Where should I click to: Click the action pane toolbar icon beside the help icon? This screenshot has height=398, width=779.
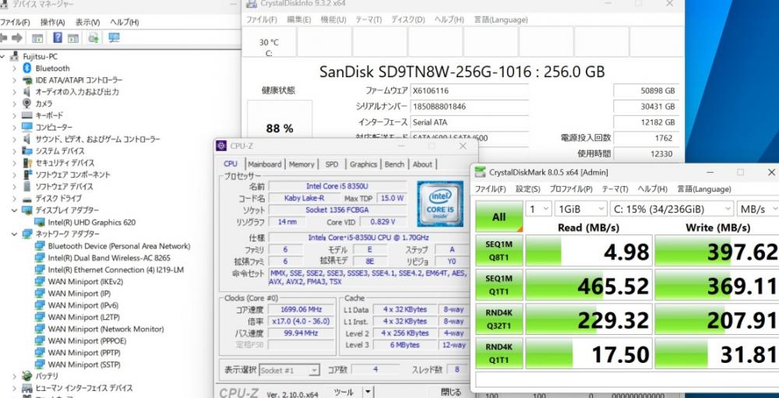click(73, 38)
